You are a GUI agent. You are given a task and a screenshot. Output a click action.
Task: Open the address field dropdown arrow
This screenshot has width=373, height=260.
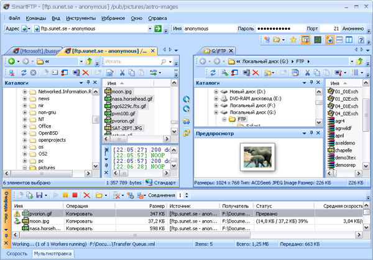point(150,29)
